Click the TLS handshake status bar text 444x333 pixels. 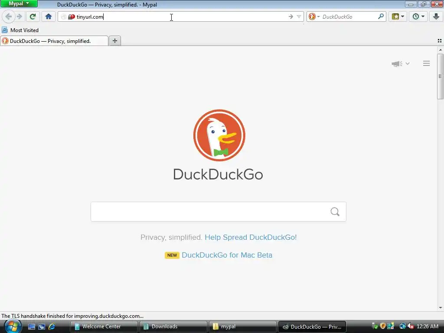coord(72,316)
